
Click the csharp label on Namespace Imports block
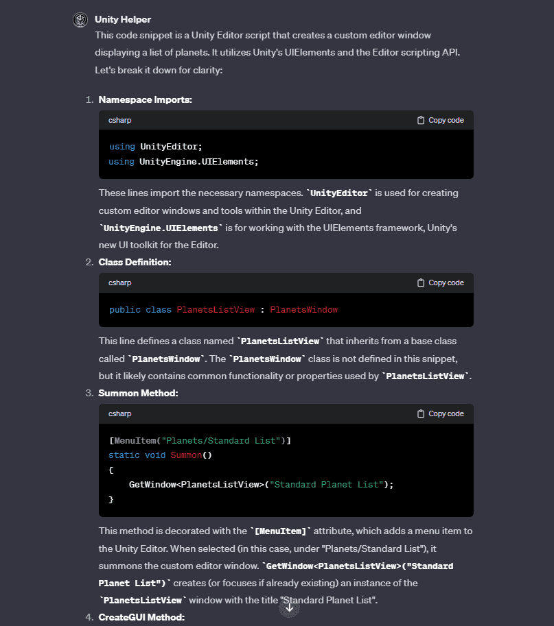(x=119, y=120)
